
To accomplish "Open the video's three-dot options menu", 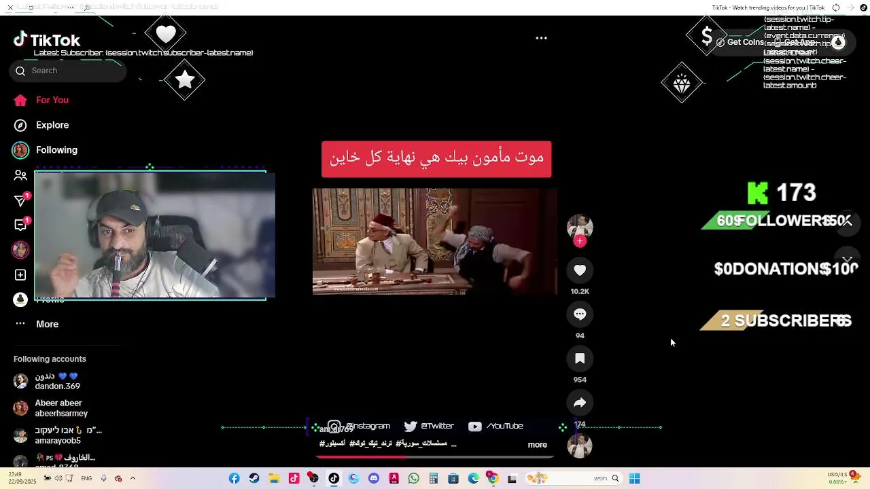I will [x=541, y=38].
